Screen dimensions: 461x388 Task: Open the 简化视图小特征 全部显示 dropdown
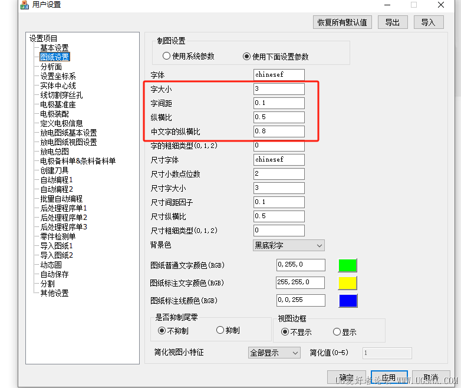pos(274,353)
